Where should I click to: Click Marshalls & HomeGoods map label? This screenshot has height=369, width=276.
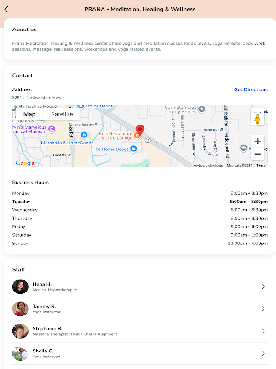click(67, 143)
